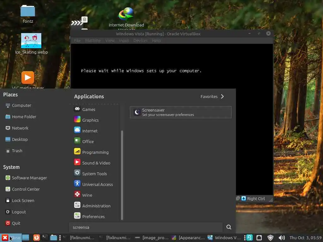Open the VirtualBox Machine menu
Screen dimensions: 323x242
tap(93, 41)
